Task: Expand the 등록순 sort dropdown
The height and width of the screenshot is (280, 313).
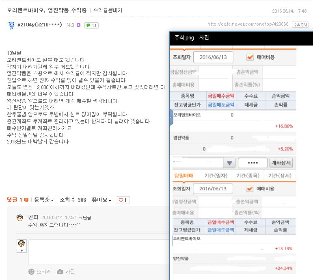Action: (44, 200)
